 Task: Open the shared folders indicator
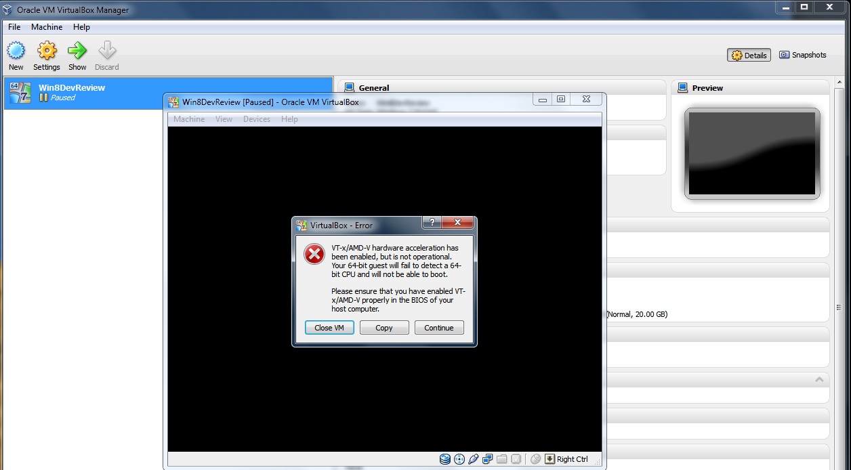(x=502, y=459)
